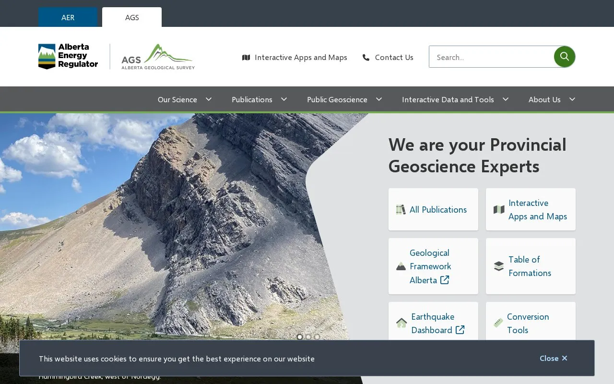Click the books icon on All Publications card
614x384 pixels.
point(401,210)
